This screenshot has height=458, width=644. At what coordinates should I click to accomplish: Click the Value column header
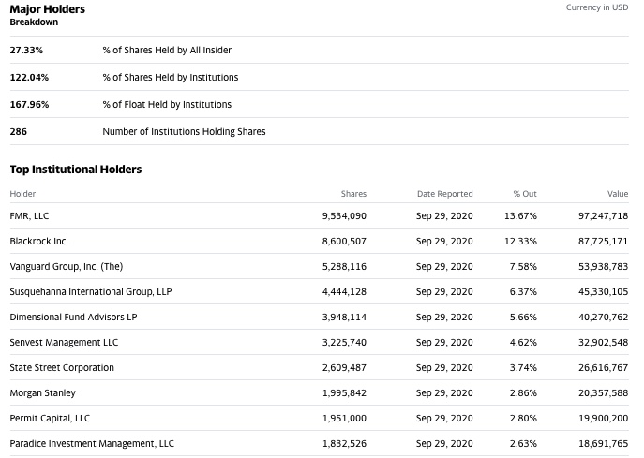[x=618, y=194]
